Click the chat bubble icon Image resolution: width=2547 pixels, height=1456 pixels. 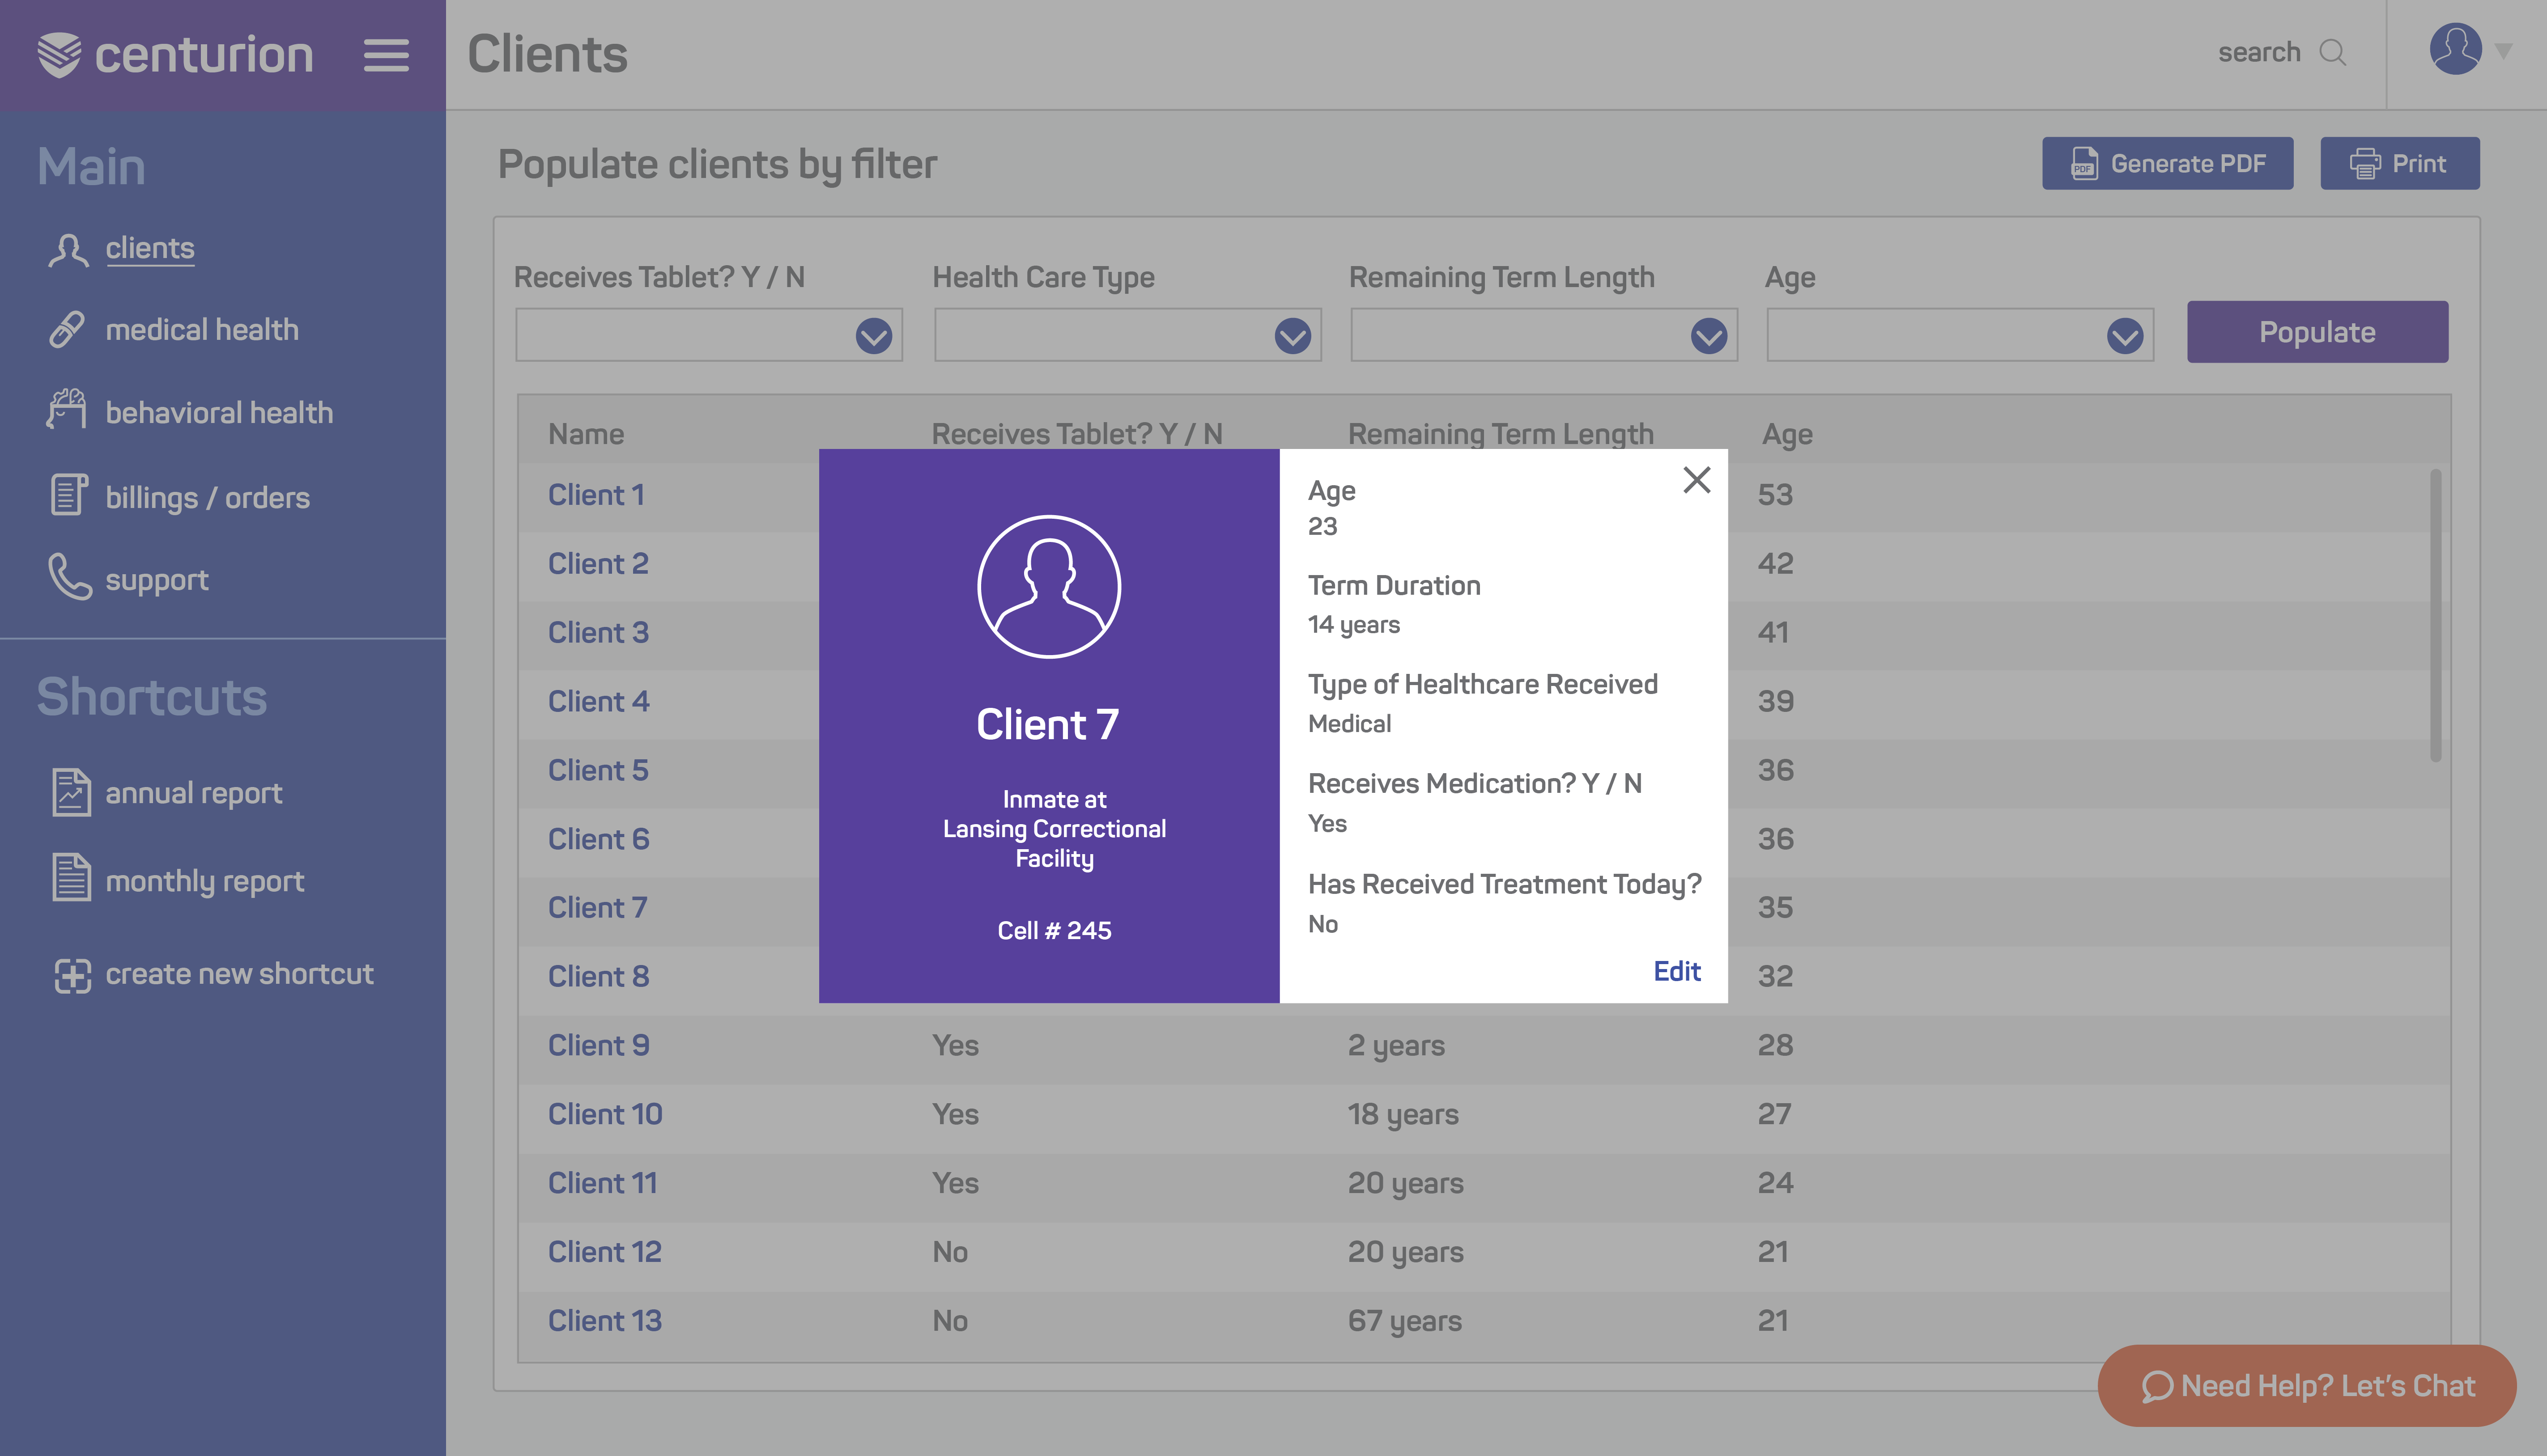tap(2157, 1387)
